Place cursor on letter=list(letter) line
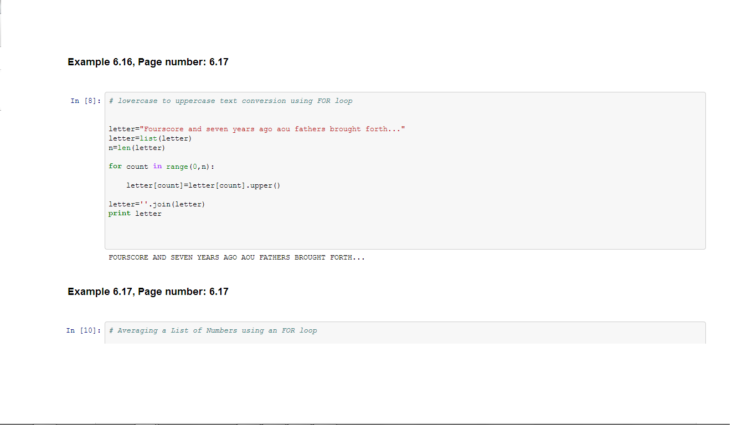This screenshot has width=753, height=425. pos(150,138)
